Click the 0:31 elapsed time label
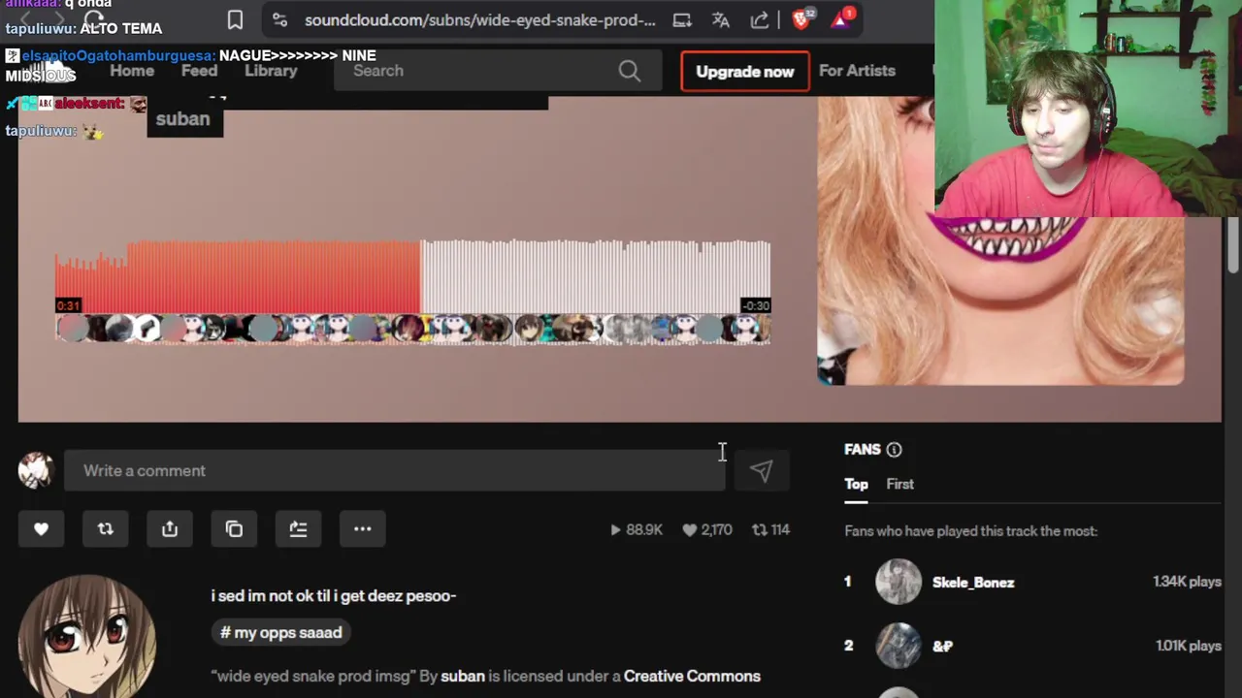 pos(68,306)
